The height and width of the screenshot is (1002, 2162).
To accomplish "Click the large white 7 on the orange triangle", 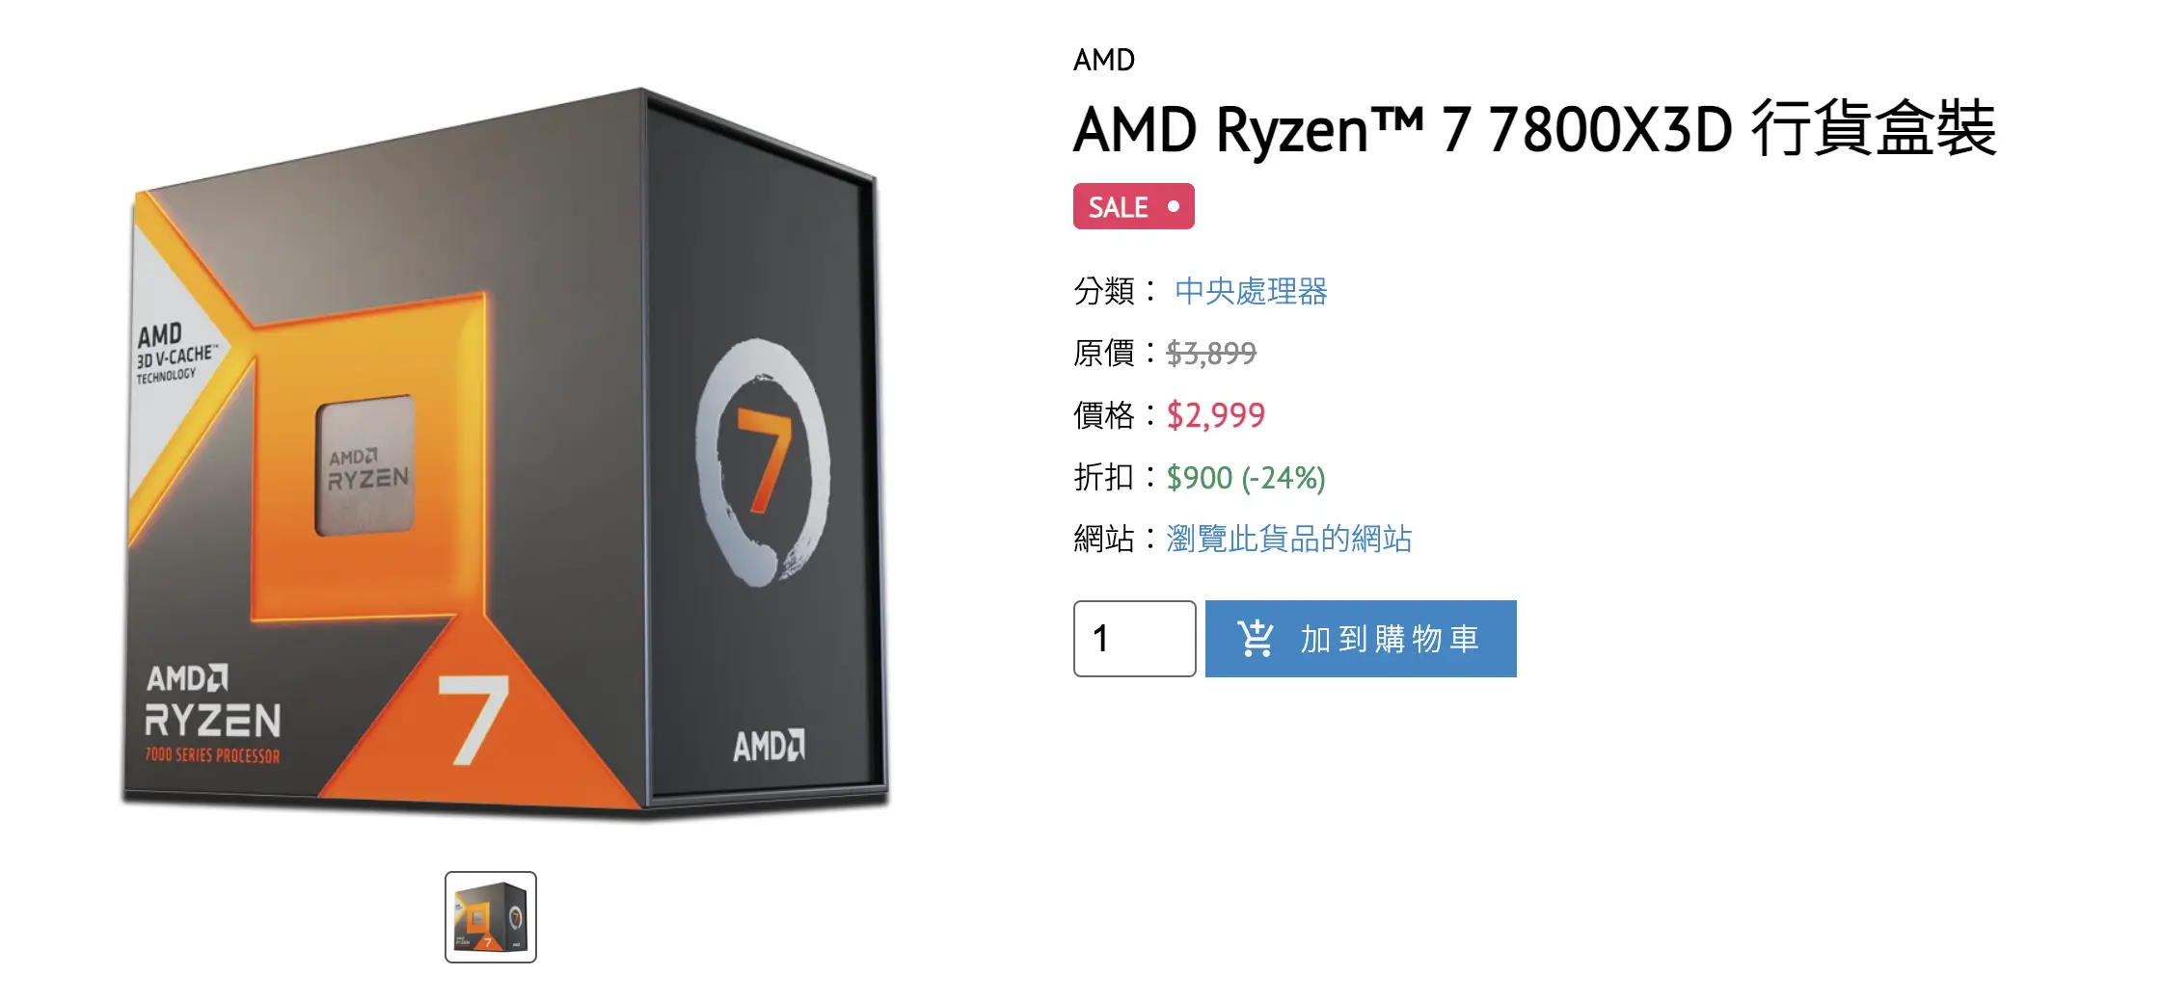I will 473,719.
